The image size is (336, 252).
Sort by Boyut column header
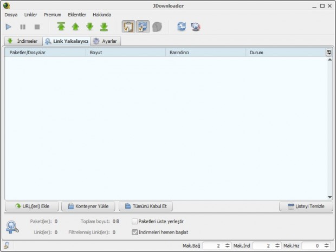[x=126, y=53]
